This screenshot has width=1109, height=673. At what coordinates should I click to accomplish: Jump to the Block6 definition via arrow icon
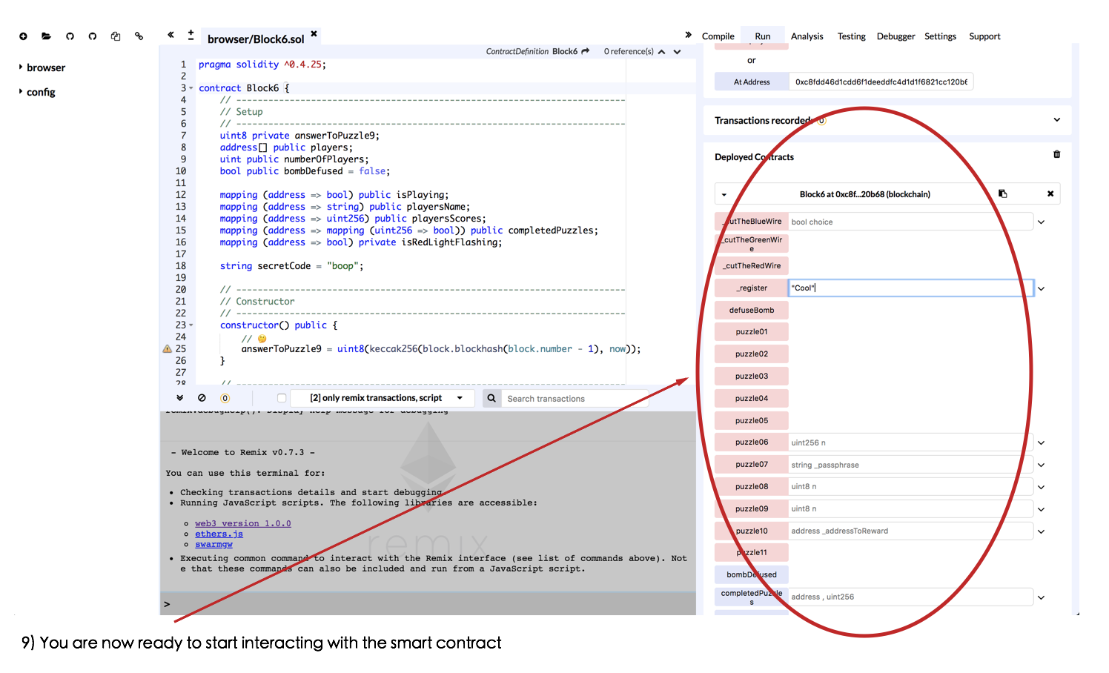pyautogui.click(x=586, y=51)
